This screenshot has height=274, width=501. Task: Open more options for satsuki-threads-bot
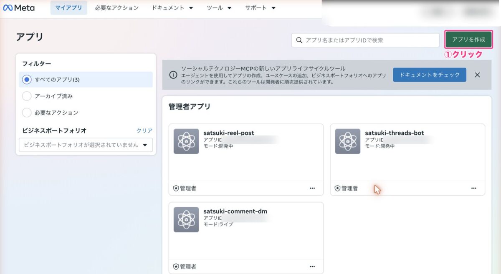(x=474, y=188)
